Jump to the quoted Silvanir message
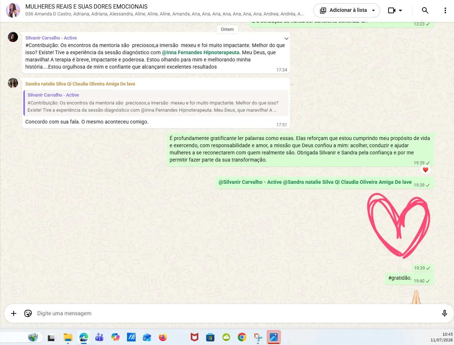 pyautogui.click(x=156, y=103)
